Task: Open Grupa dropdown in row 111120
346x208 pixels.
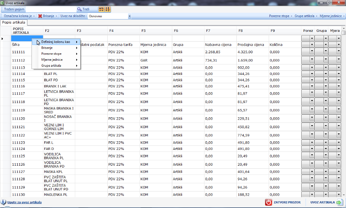Action: pos(325,118)
